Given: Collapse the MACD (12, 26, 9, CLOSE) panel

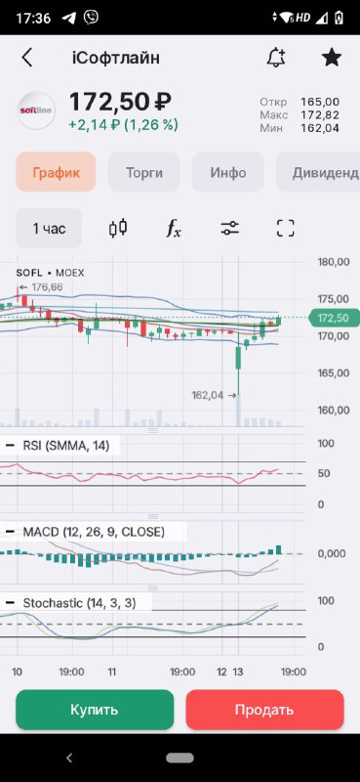Looking at the screenshot, I should coord(10,532).
